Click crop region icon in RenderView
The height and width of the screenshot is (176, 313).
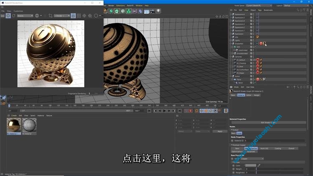[x=50, y=15]
